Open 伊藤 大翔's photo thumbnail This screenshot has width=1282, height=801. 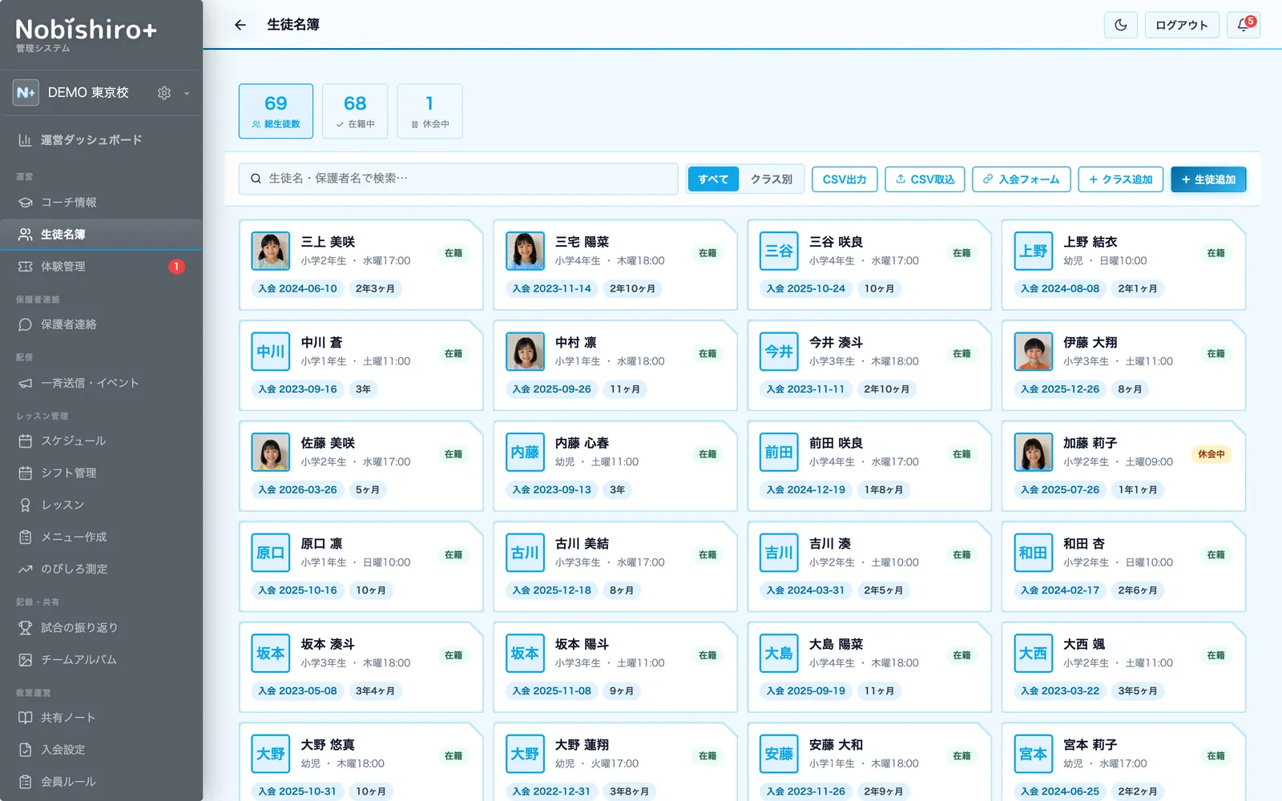tap(1034, 352)
